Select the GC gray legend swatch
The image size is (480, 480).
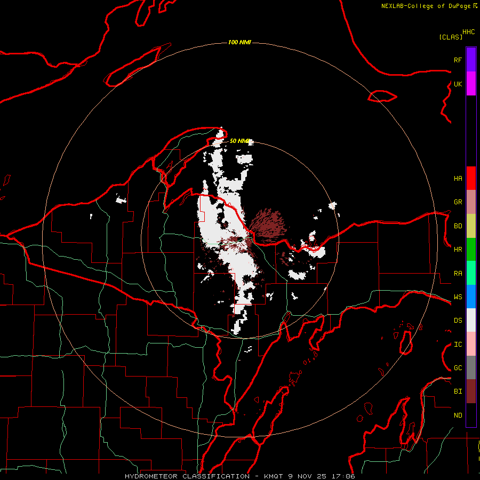click(471, 367)
